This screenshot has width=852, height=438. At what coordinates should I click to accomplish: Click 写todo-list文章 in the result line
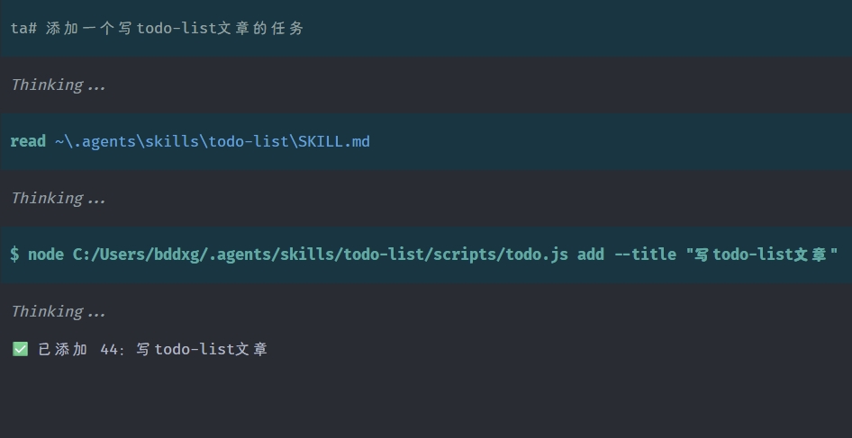pos(202,350)
